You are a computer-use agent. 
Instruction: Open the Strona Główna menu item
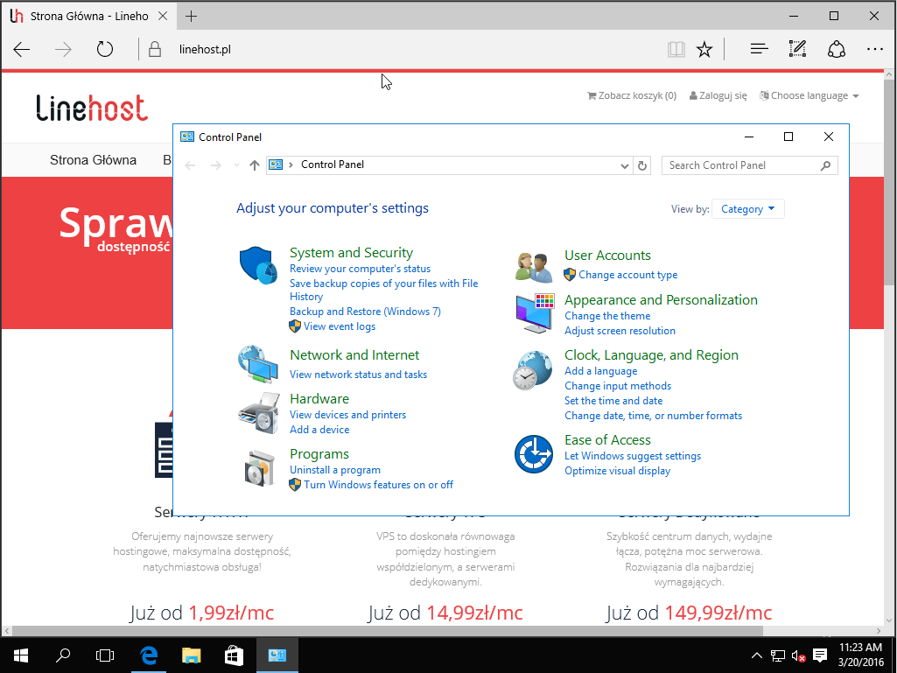click(x=93, y=160)
